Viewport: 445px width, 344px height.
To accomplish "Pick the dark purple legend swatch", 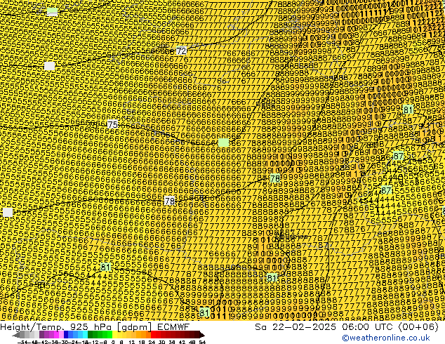I will 41,335.
